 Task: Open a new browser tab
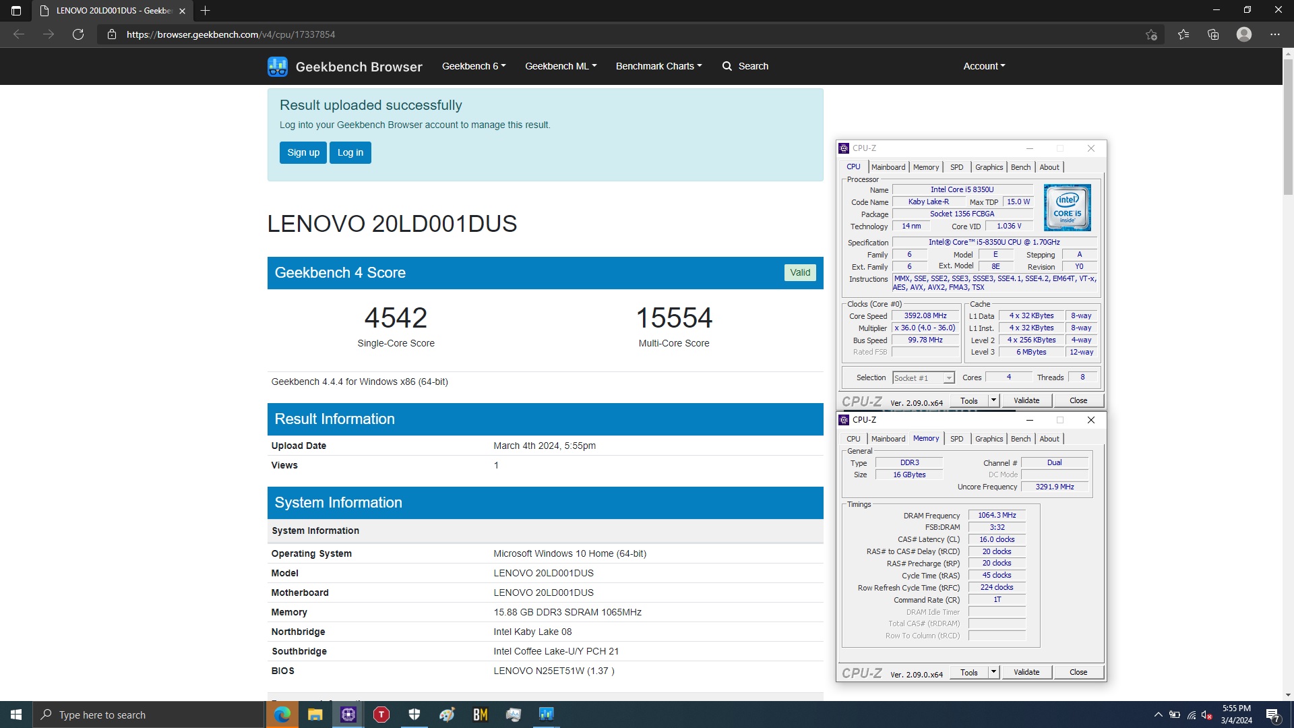tap(206, 11)
